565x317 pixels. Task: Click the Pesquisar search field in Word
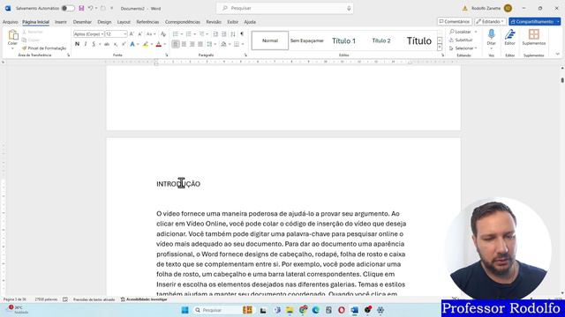284,8
